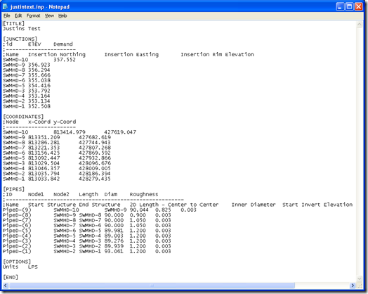Click pipe length value 89.981

[114, 231]
